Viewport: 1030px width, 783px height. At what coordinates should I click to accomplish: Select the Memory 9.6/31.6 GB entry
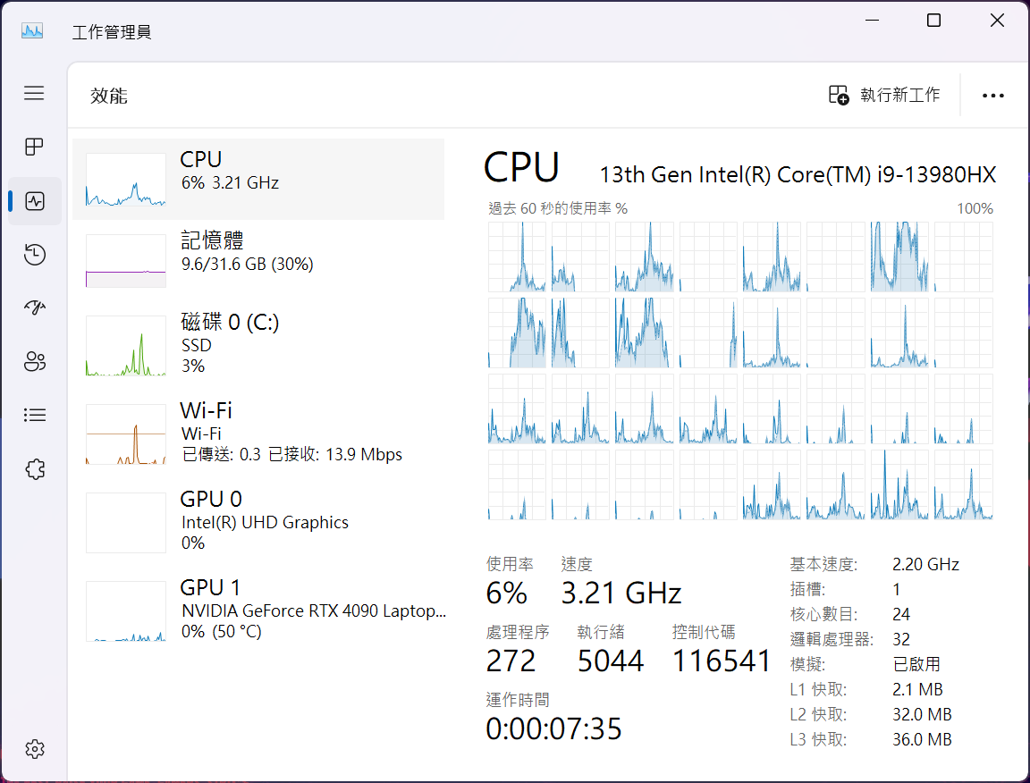257,260
